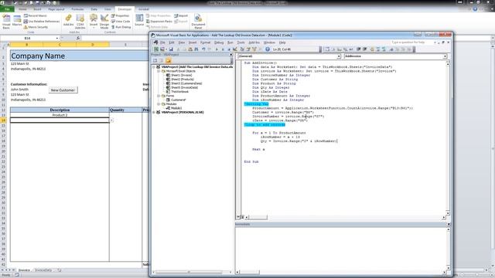Collapse Microsoft Excel Objects folder
The width and height of the screenshot is (495, 278).
(x=159, y=71)
